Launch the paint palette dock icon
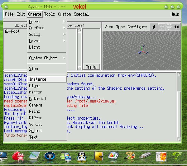 pos(129,155)
